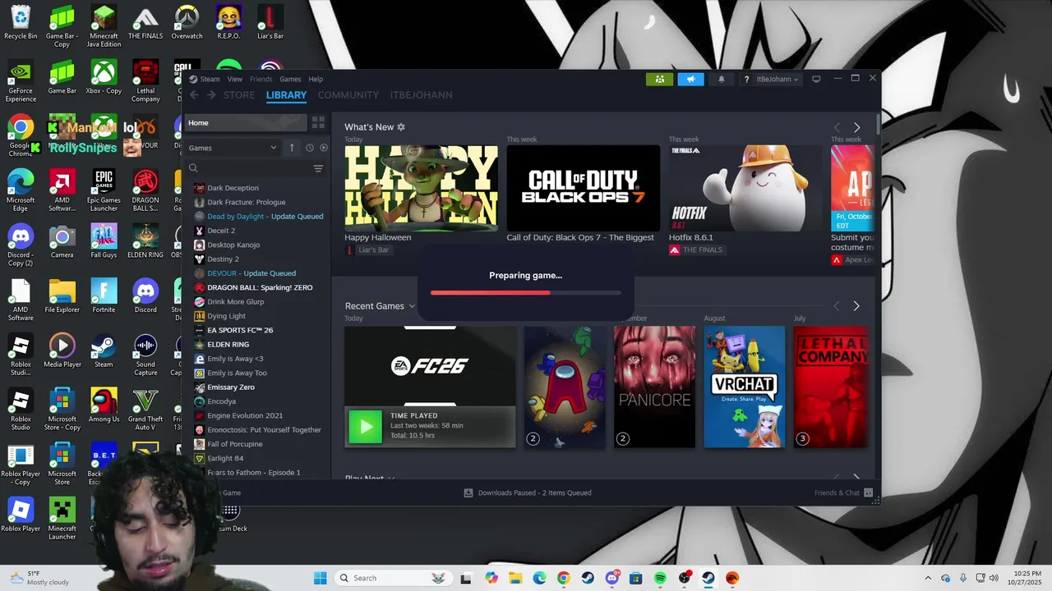The image size is (1052, 591).
Task: Open Overwatch desktop shortcut
Action: click(187, 22)
